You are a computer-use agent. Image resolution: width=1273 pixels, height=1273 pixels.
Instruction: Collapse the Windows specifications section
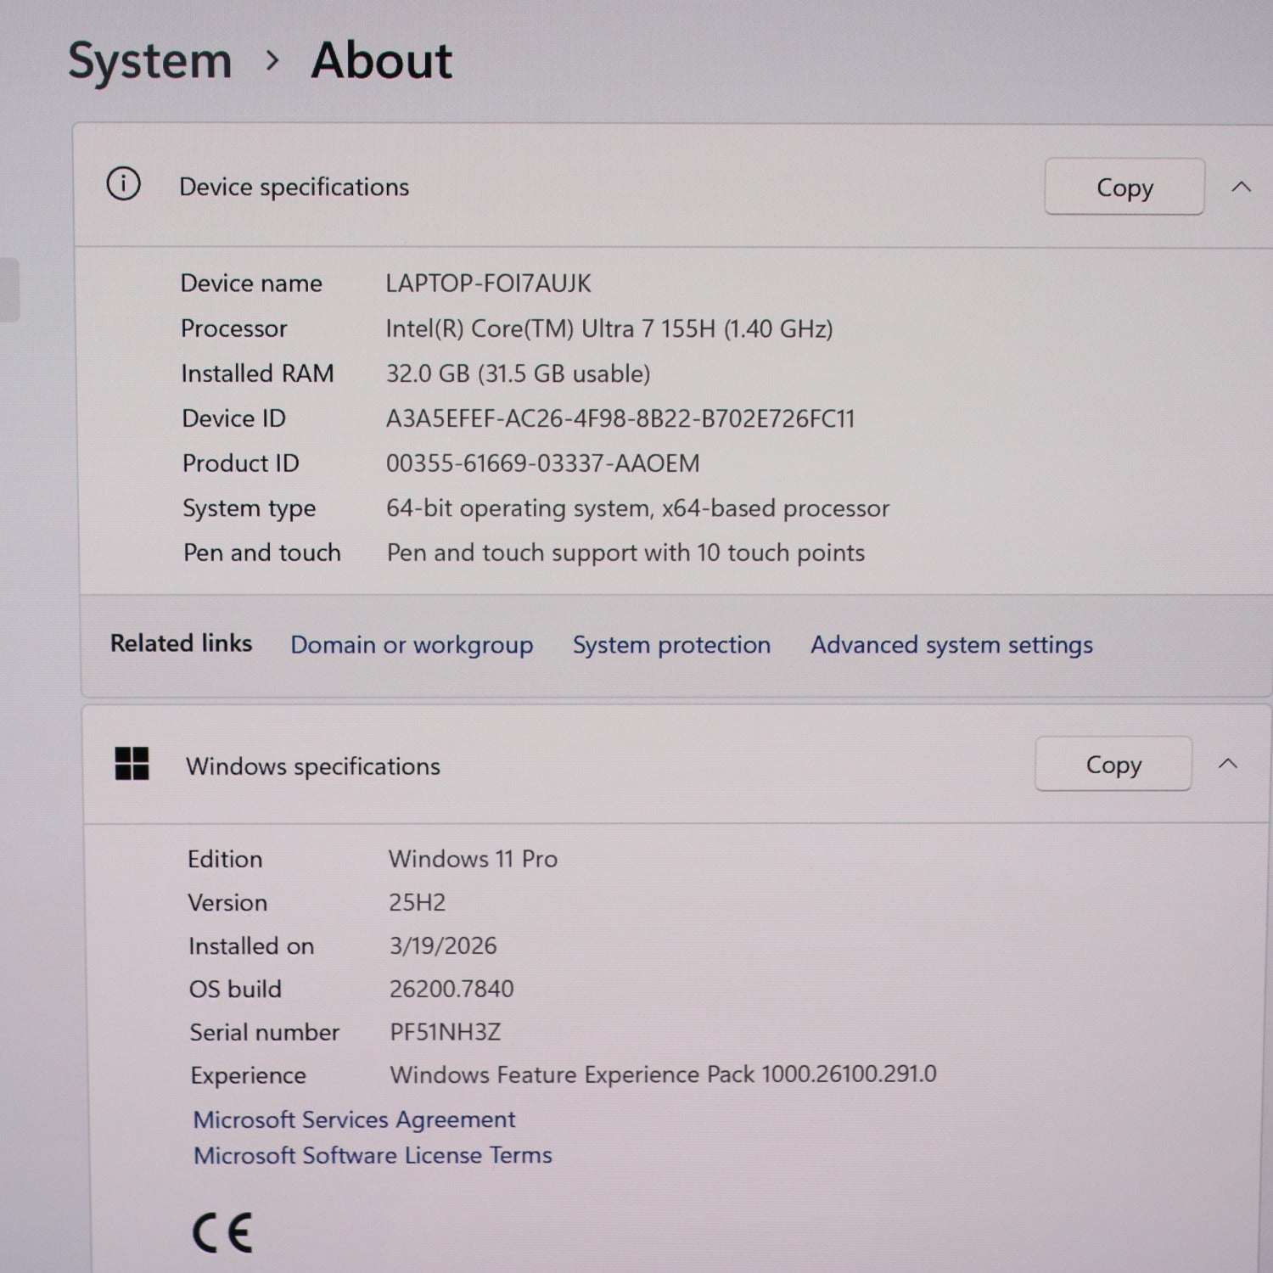coord(1227,764)
